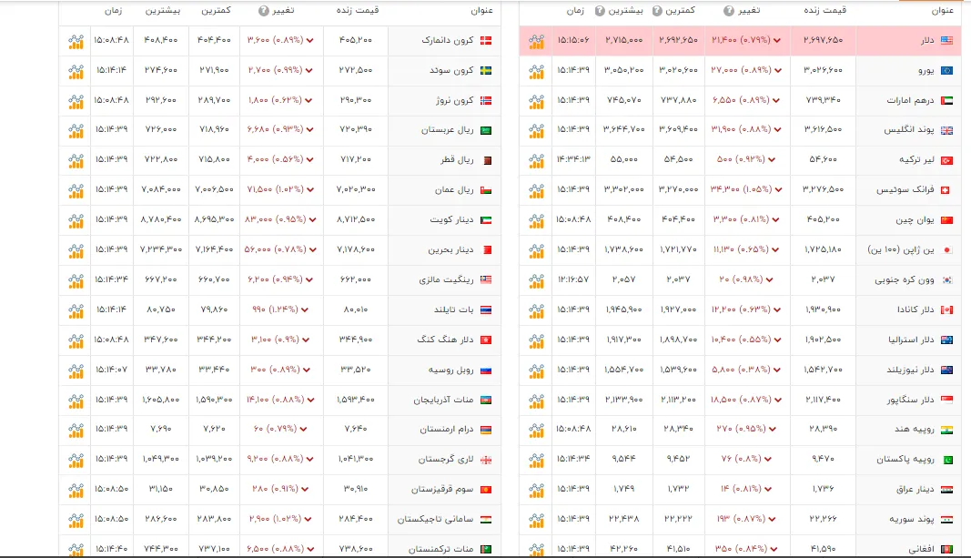Open the chart icon for یورو

click(536, 71)
